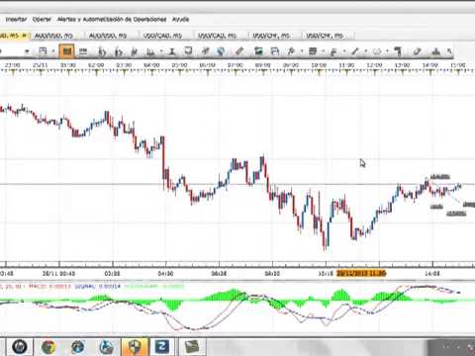Click the picture snapshot toolbar icon
Image resolution: width=475 pixels, height=356 pixels.
pyautogui.click(x=259, y=51)
